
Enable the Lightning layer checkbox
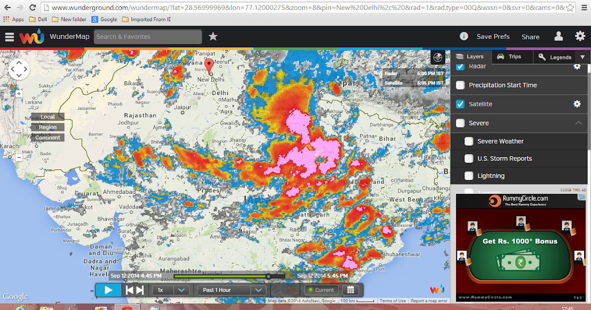tap(469, 176)
